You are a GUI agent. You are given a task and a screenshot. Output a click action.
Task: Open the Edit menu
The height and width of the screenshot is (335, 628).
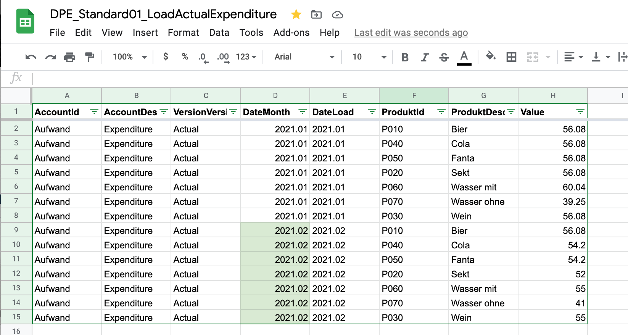[83, 33]
